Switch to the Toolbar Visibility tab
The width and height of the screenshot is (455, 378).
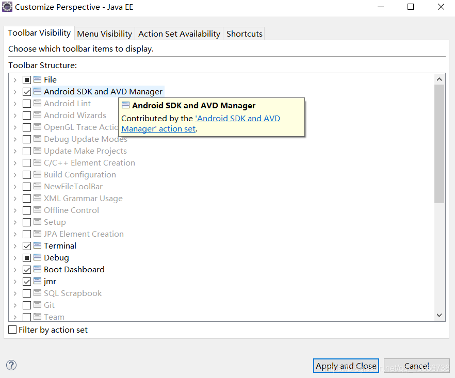[39, 33]
